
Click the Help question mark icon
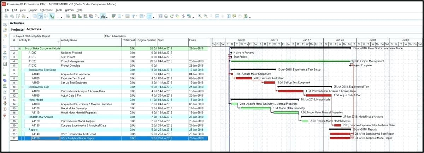(246, 16)
